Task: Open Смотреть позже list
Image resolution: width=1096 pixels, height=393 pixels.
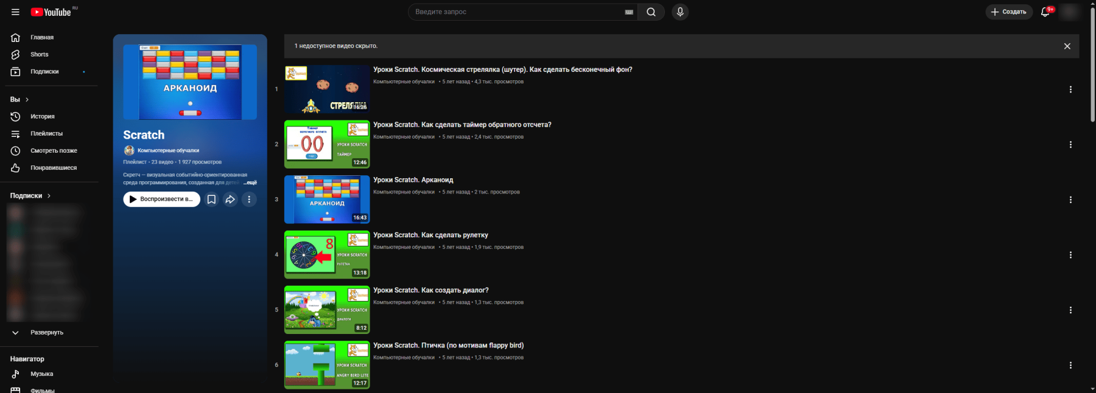Action: (x=54, y=151)
